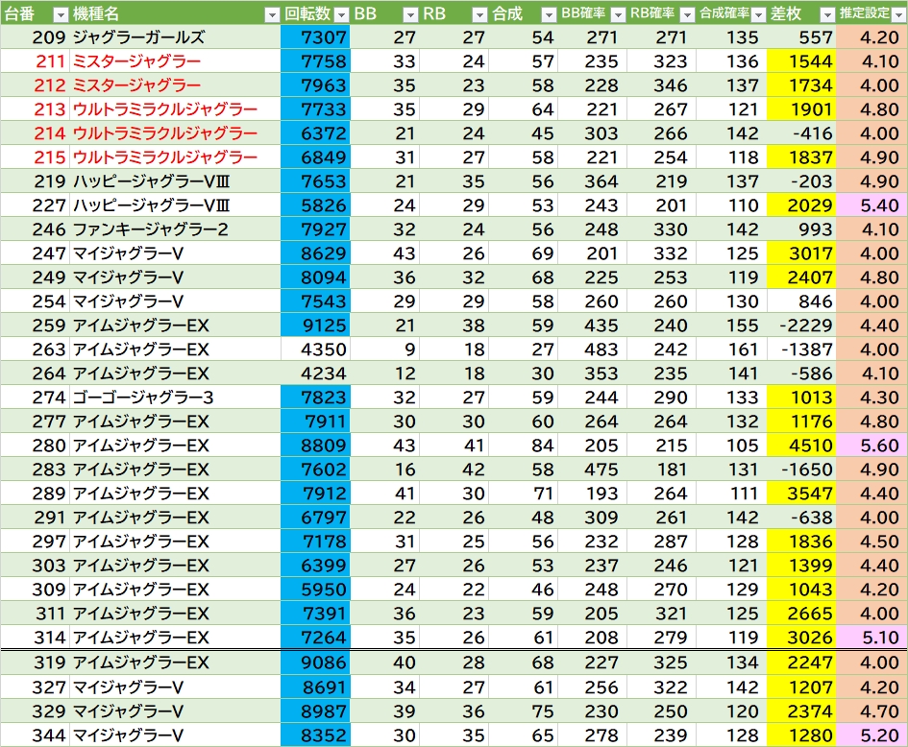Select machine number cell 291
908x747 pixels.
click(36, 518)
